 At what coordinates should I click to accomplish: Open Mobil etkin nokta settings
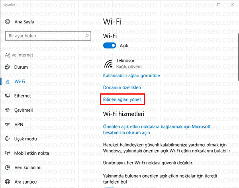pyautogui.click(x=32, y=153)
